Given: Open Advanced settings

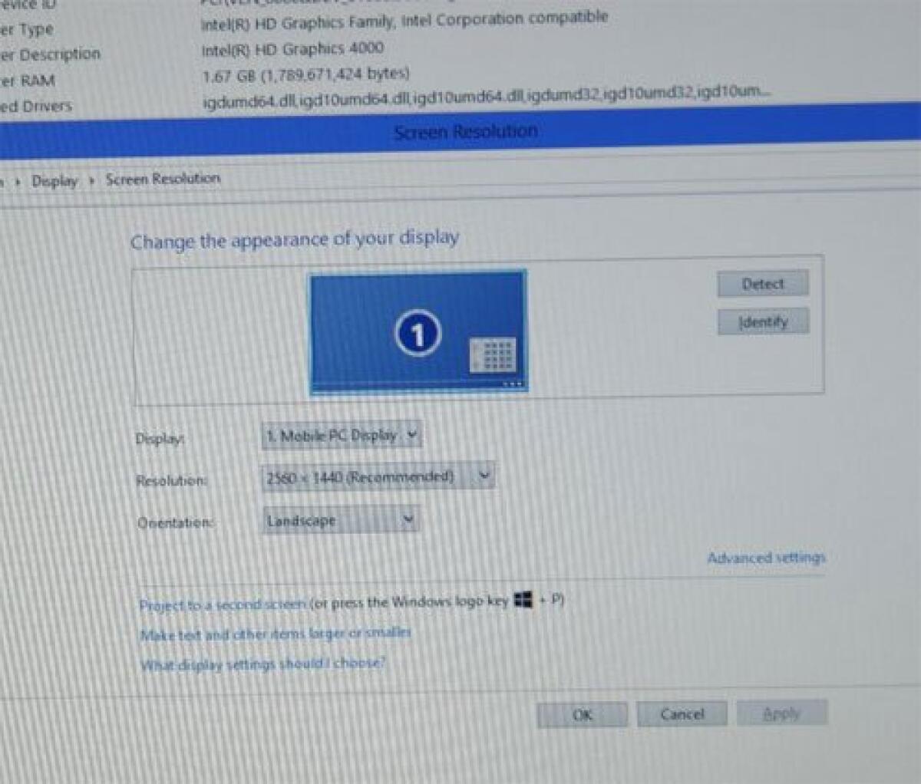Looking at the screenshot, I should point(764,558).
